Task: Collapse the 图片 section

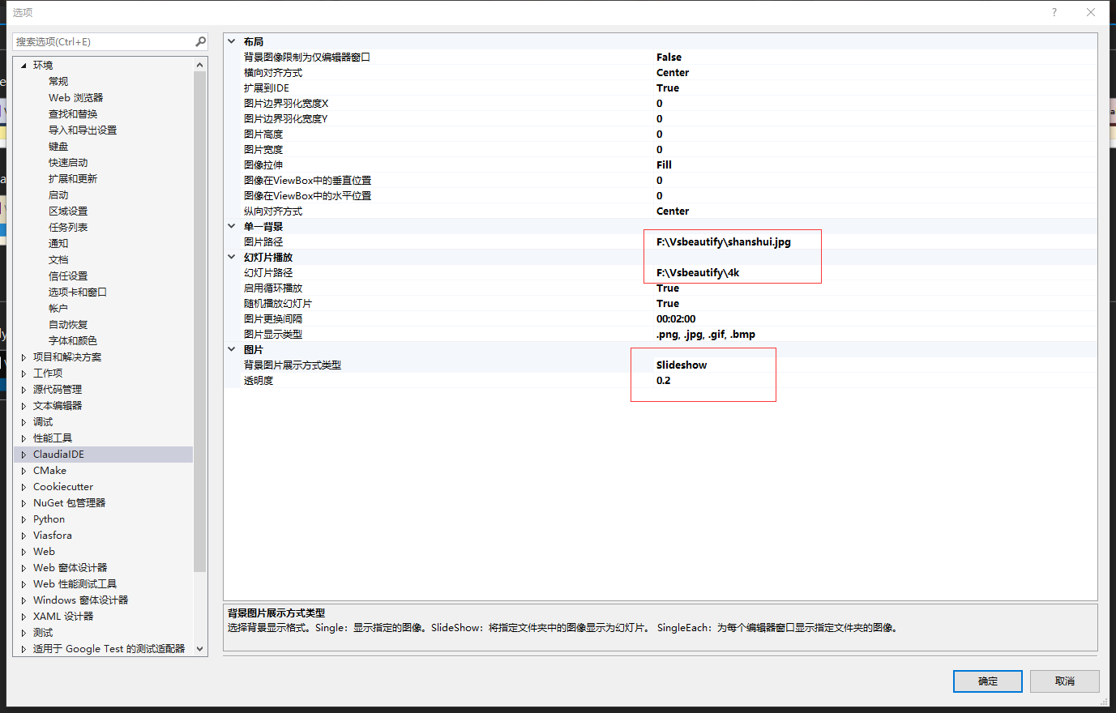Action: click(x=233, y=348)
